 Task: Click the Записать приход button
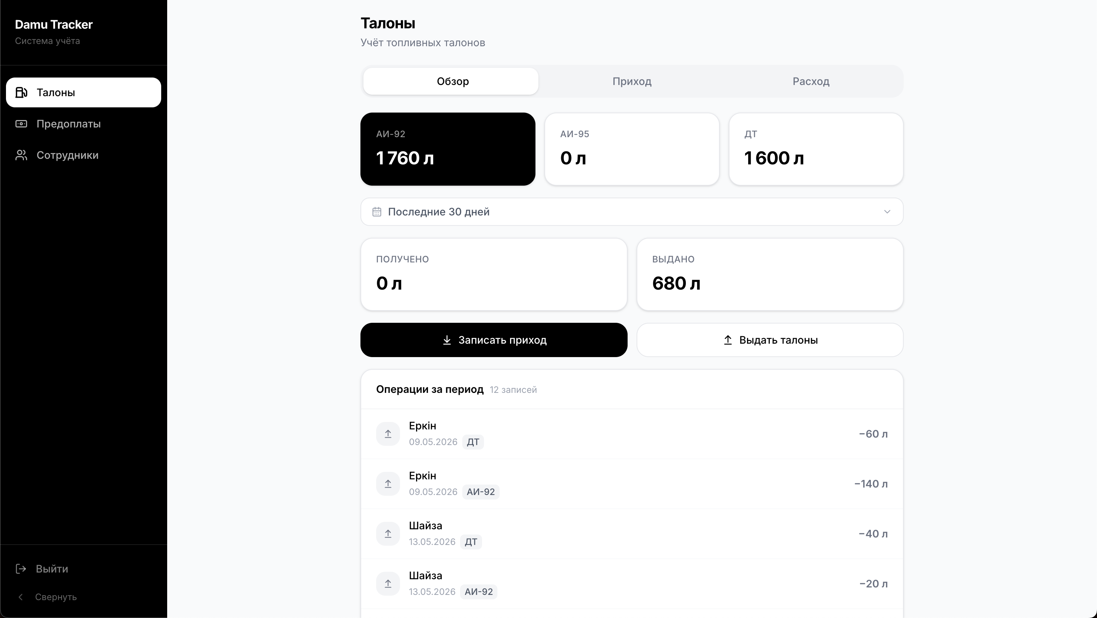tap(494, 340)
